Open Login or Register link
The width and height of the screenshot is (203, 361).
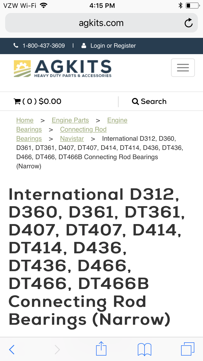[x=113, y=46]
